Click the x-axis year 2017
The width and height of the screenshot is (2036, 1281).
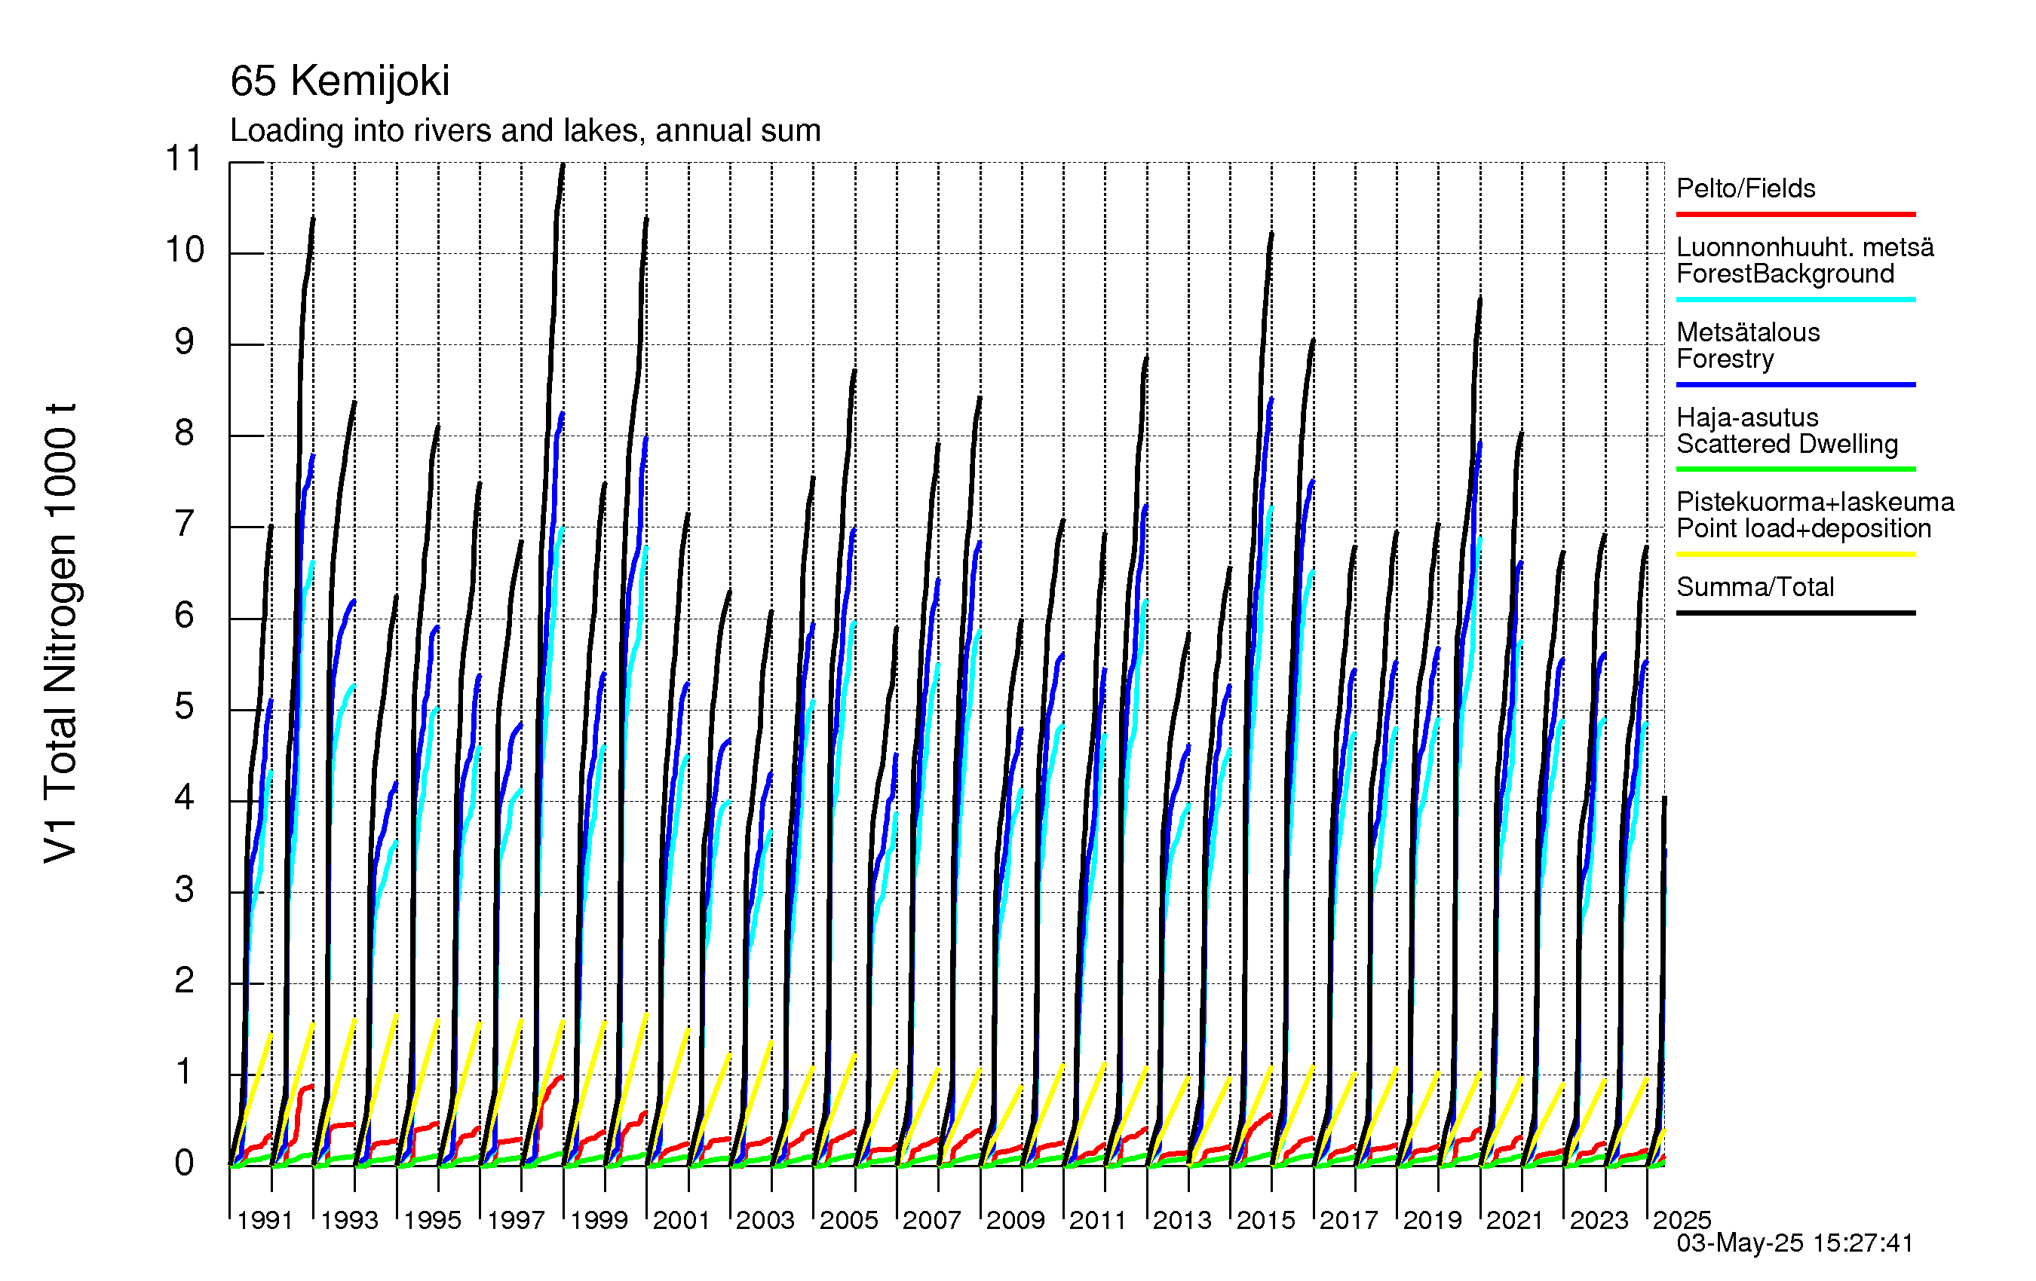1348,1220
